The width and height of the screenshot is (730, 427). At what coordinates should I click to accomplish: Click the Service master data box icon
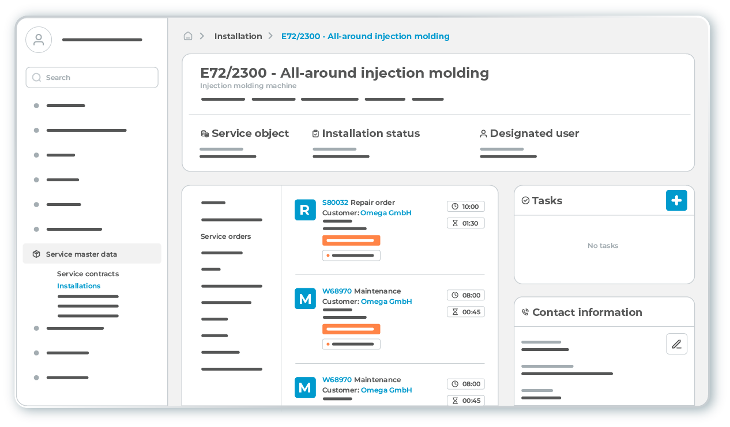36,254
